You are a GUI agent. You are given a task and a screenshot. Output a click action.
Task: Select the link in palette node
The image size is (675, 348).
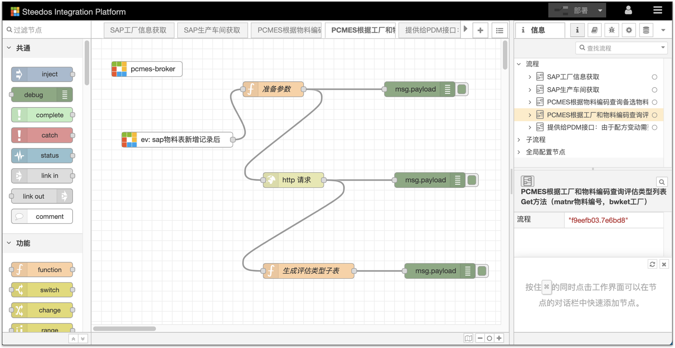coord(42,176)
